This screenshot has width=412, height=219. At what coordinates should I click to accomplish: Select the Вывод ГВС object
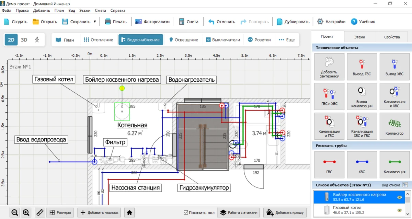coord(362,66)
